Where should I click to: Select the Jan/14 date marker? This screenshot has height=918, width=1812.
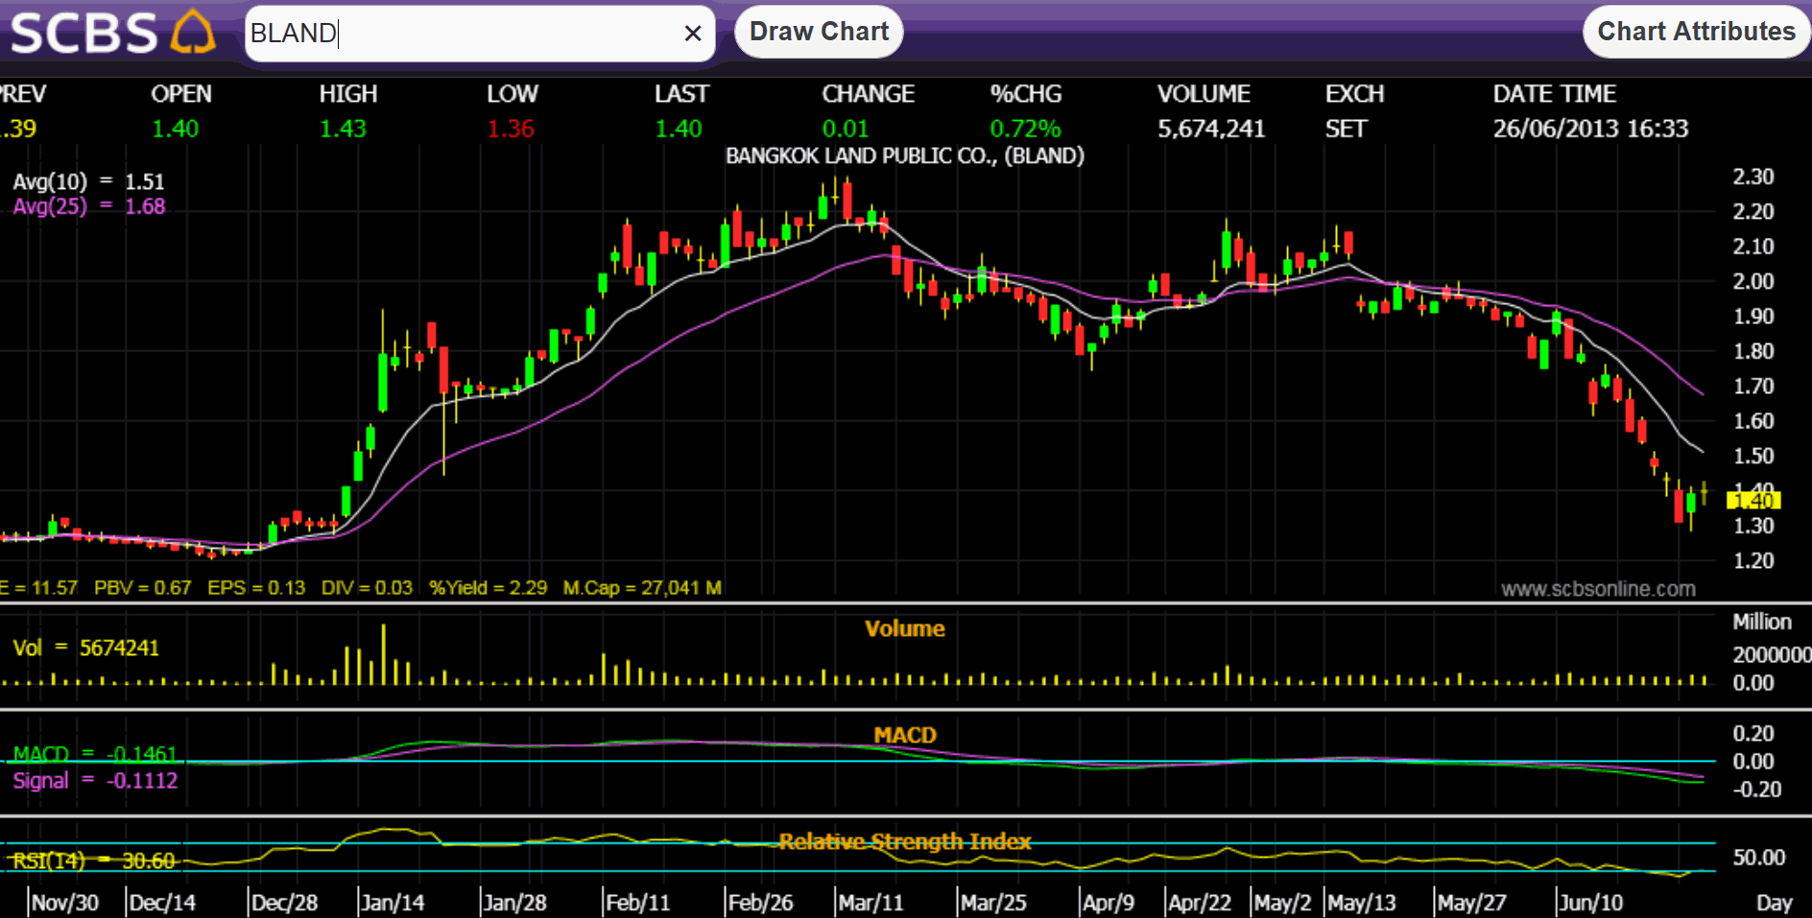(392, 903)
